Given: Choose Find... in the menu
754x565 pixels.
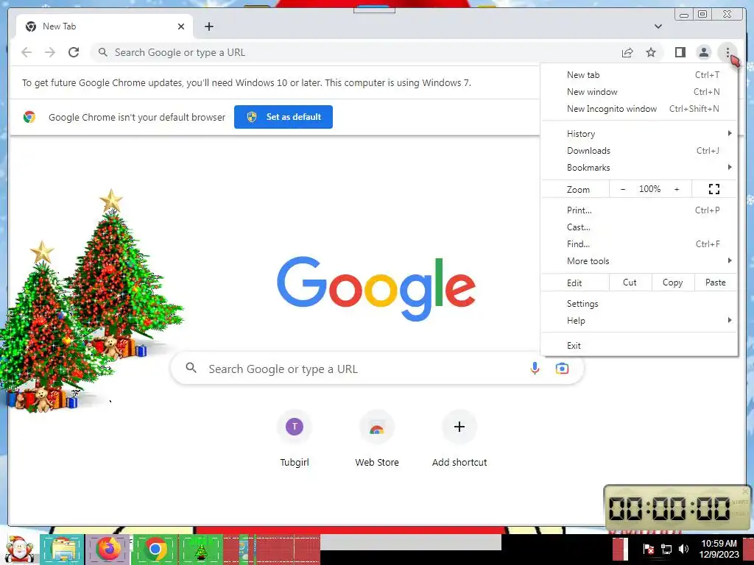Looking at the screenshot, I should 639,244.
